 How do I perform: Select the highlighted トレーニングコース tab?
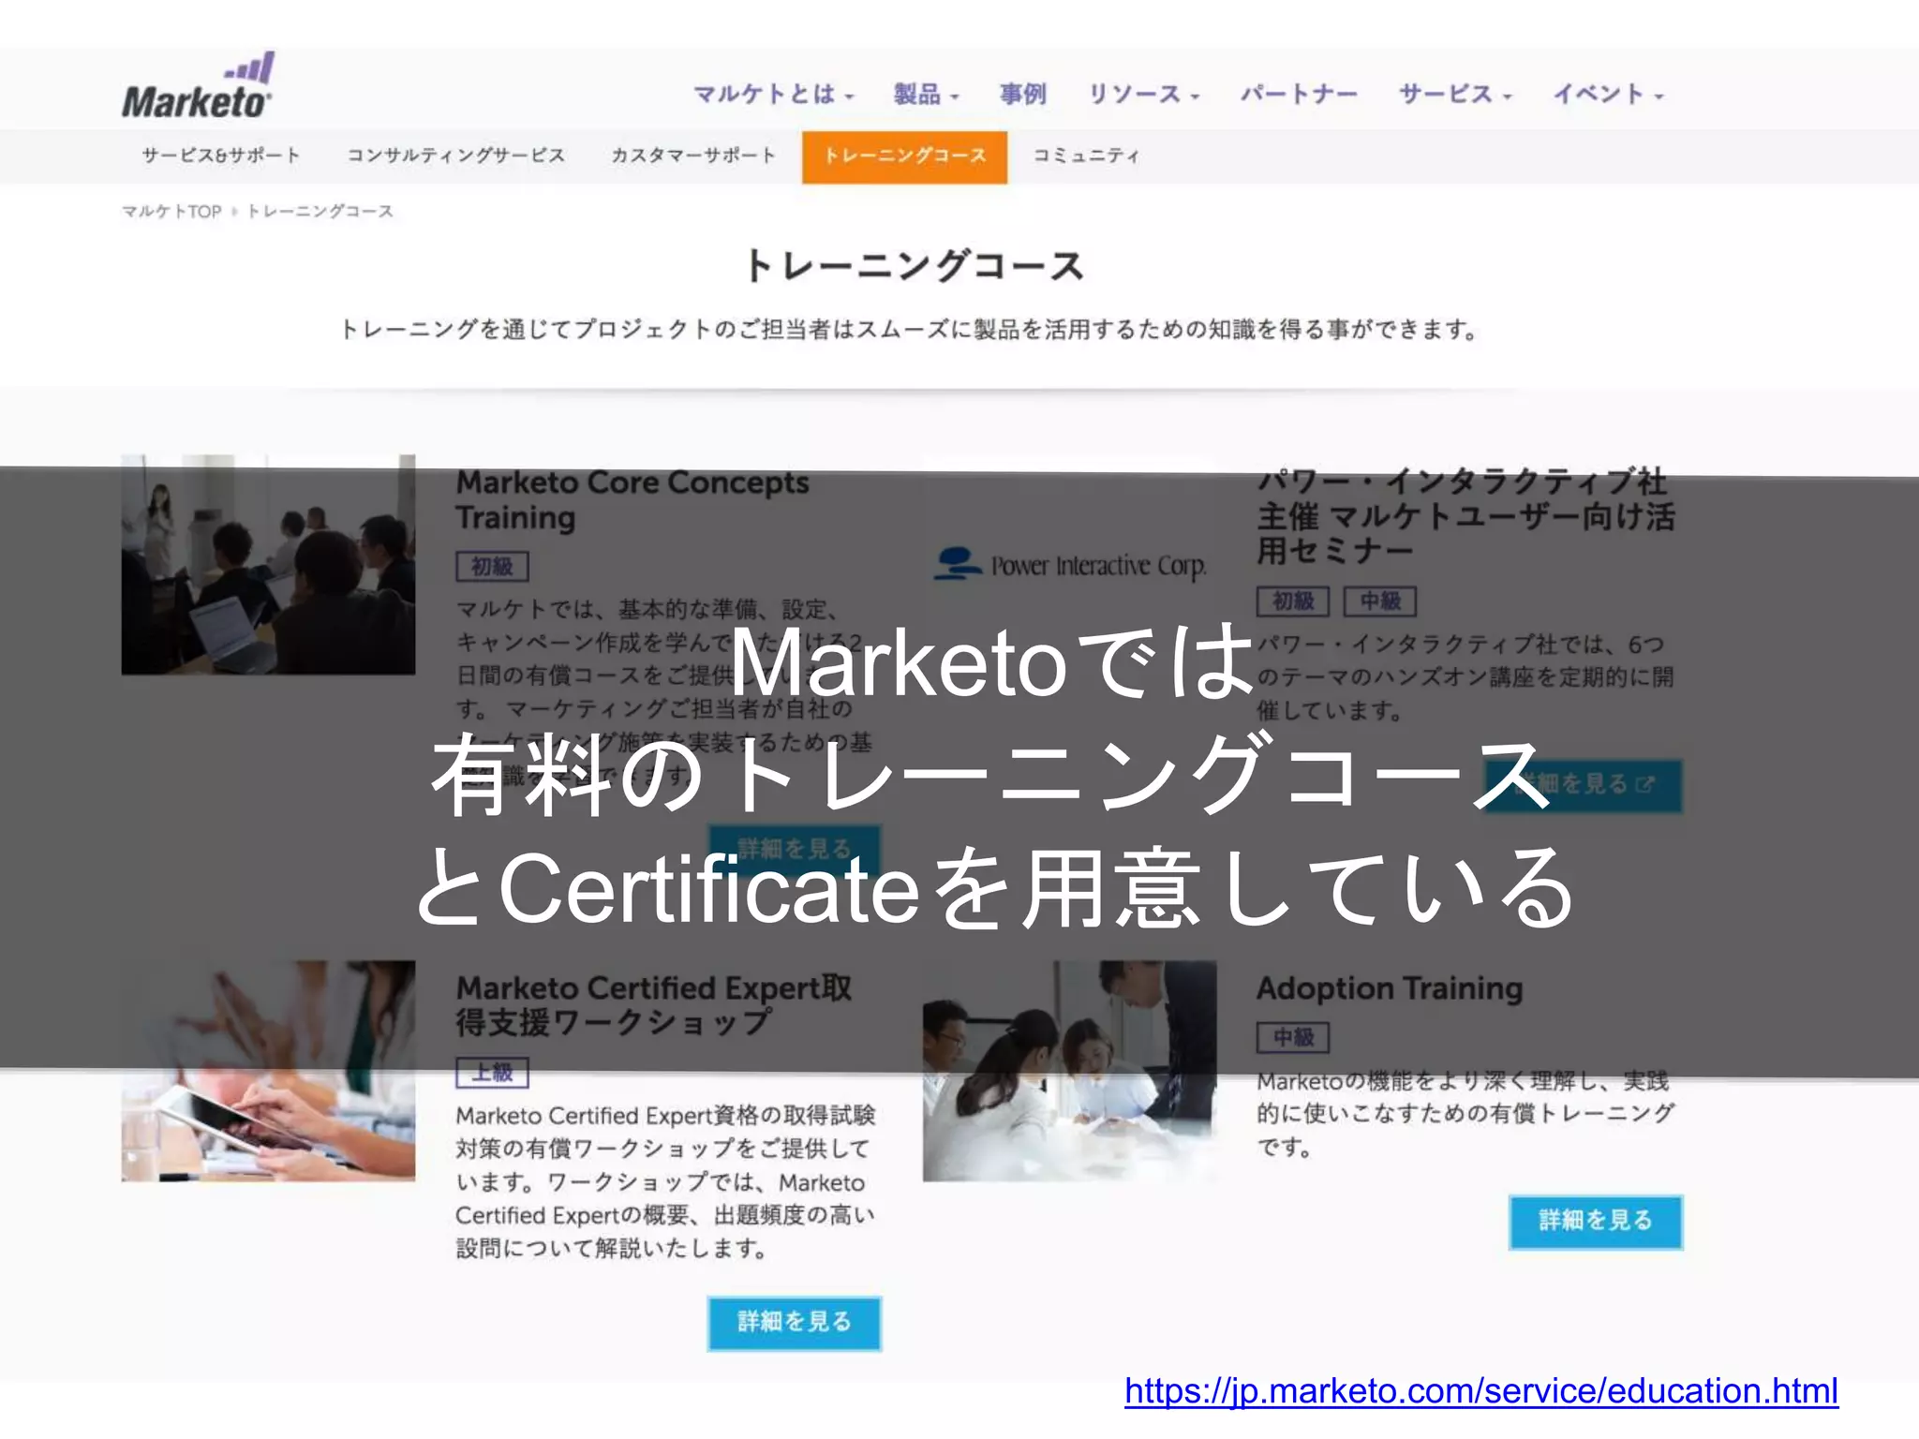tap(904, 156)
